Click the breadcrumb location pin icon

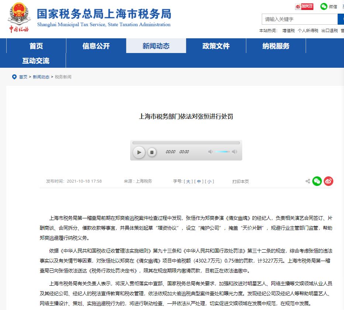pos(14,77)
